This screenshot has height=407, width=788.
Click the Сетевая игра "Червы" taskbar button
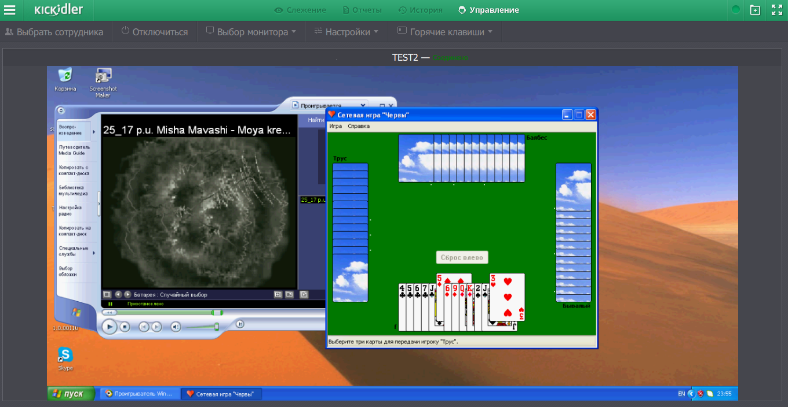222,394
